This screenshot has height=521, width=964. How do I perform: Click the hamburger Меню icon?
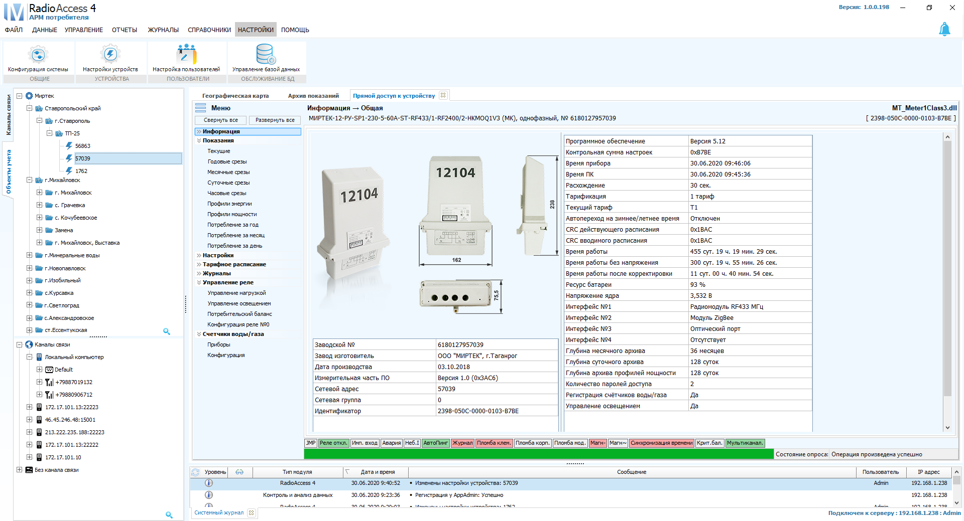[201, 108]
